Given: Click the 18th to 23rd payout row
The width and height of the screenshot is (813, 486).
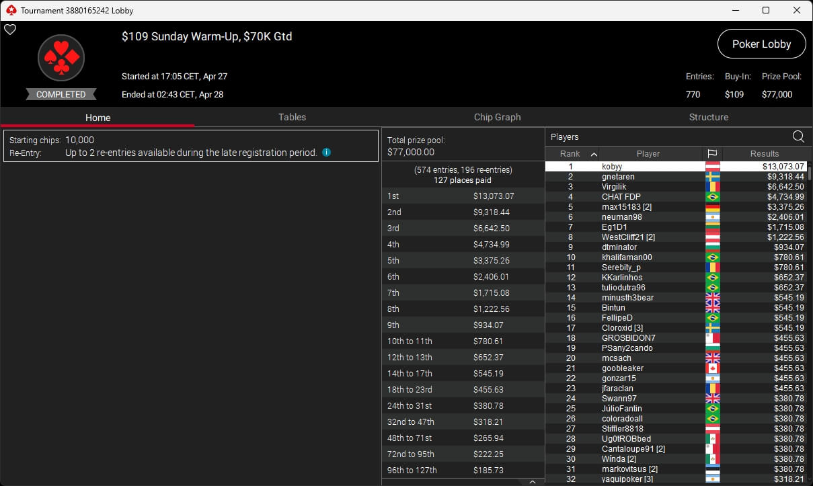Looking at the screenshot, I should point(463,389).
